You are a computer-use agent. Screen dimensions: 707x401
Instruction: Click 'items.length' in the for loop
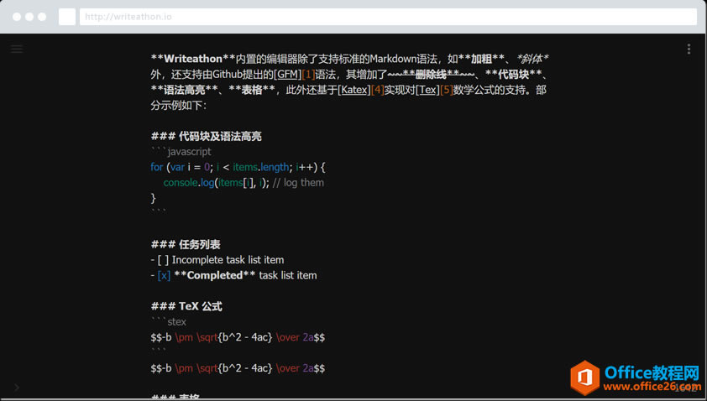click(261, 167)
